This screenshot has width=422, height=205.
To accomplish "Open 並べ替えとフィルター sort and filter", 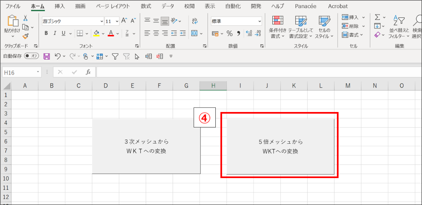I will click(399, 27).
